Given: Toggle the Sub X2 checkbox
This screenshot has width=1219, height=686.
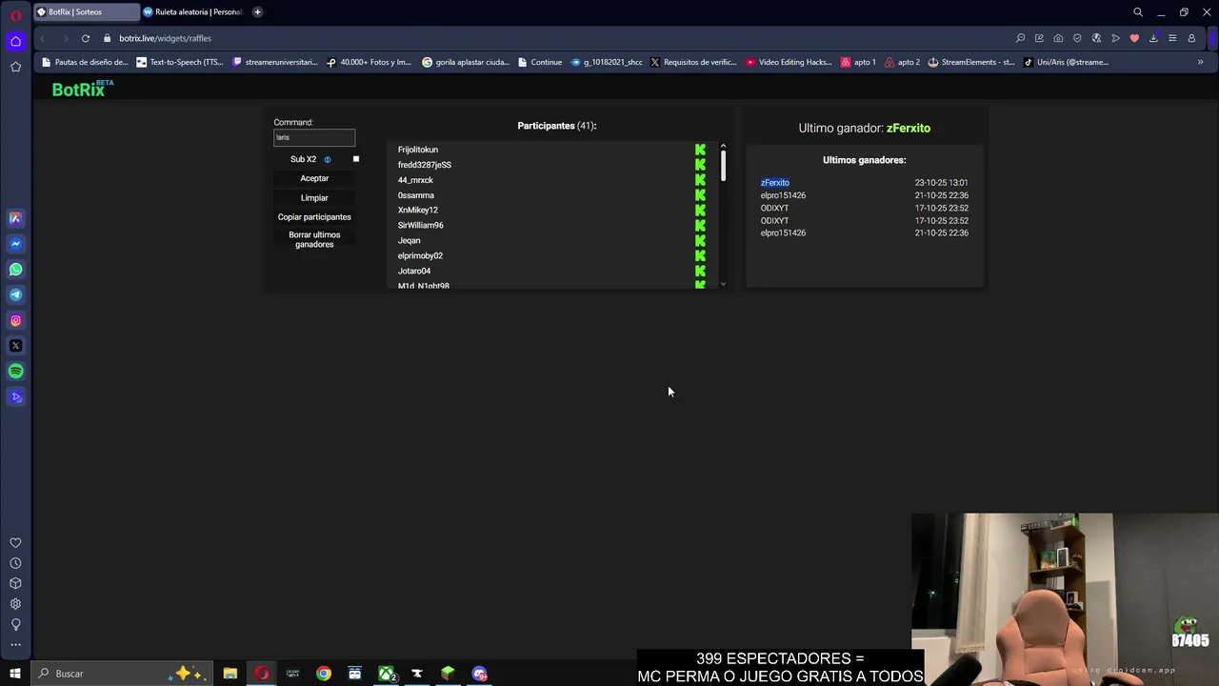Looking at the screenshot, I should click(356, 159).
